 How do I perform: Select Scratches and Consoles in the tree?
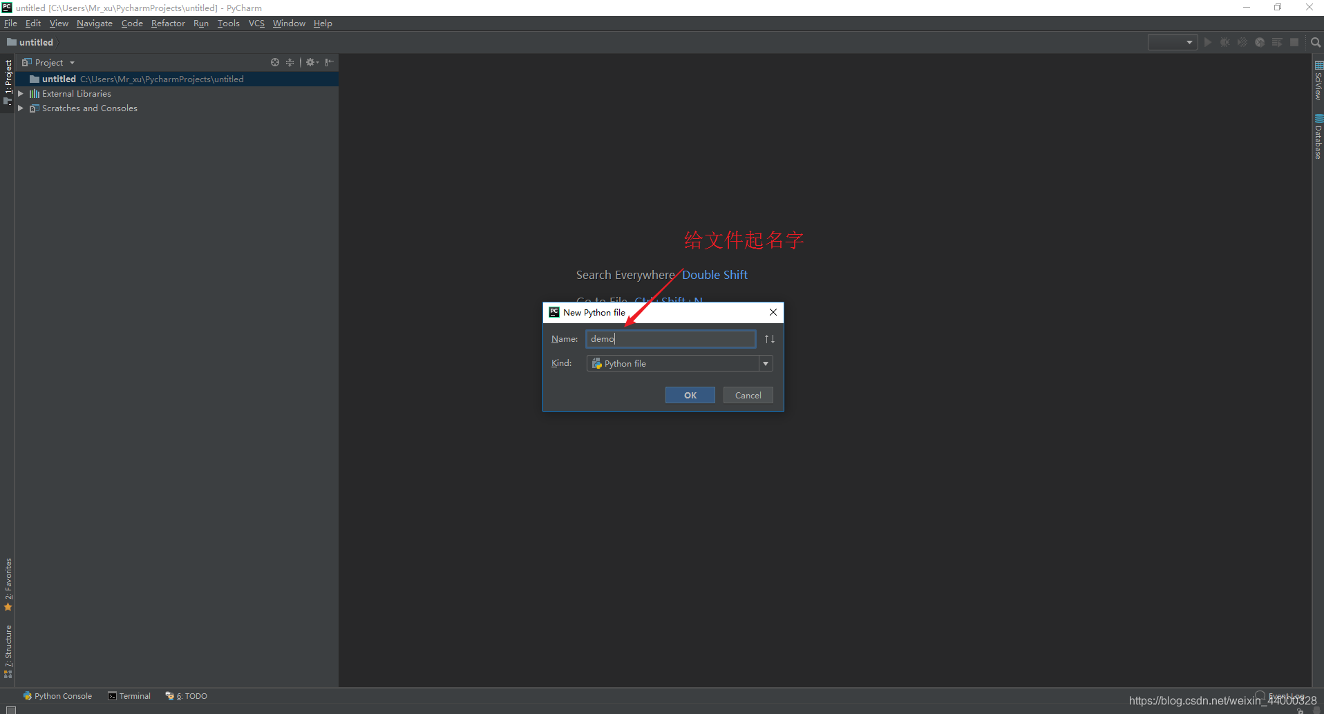(x=89, y=108)
